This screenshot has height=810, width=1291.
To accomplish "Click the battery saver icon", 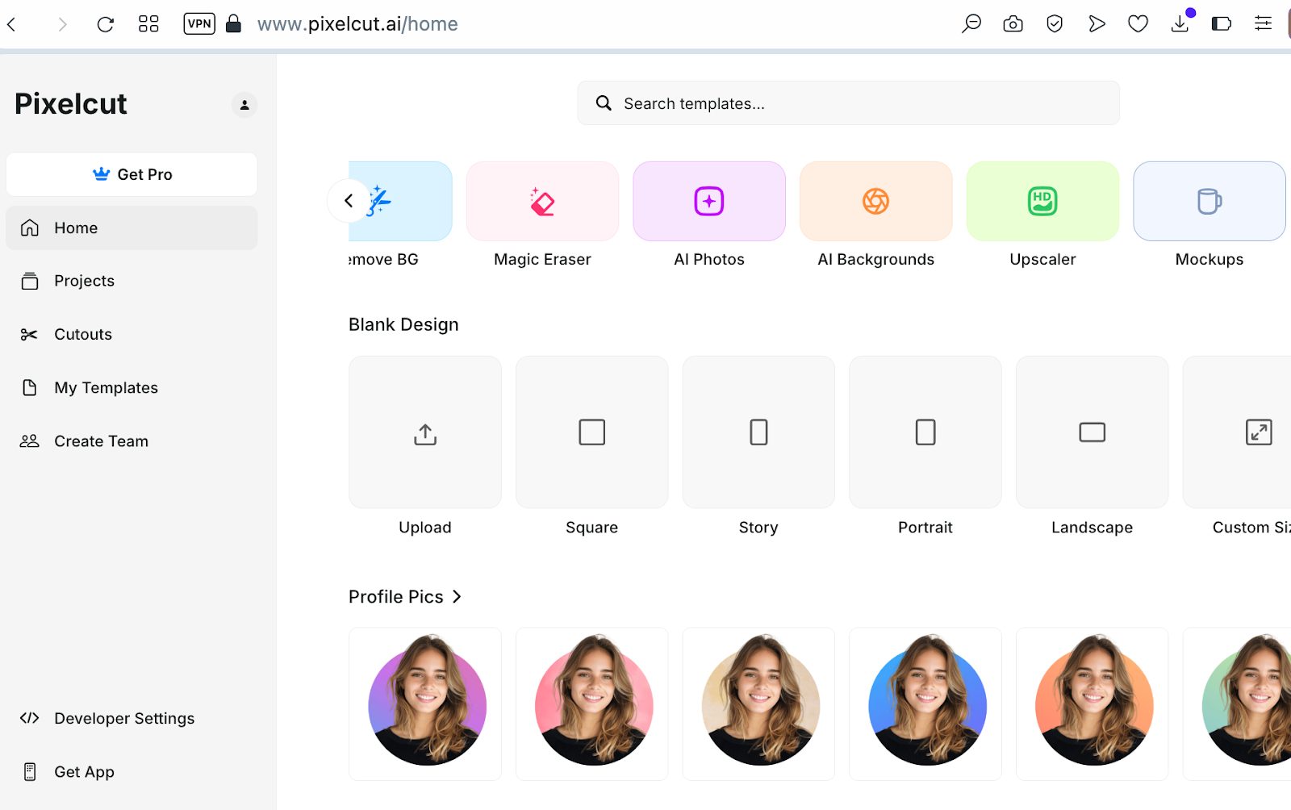I will pos(1222,23).
